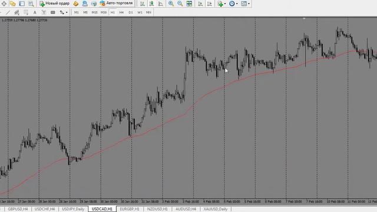Open the indicators list icon

(x=220, y=4)
